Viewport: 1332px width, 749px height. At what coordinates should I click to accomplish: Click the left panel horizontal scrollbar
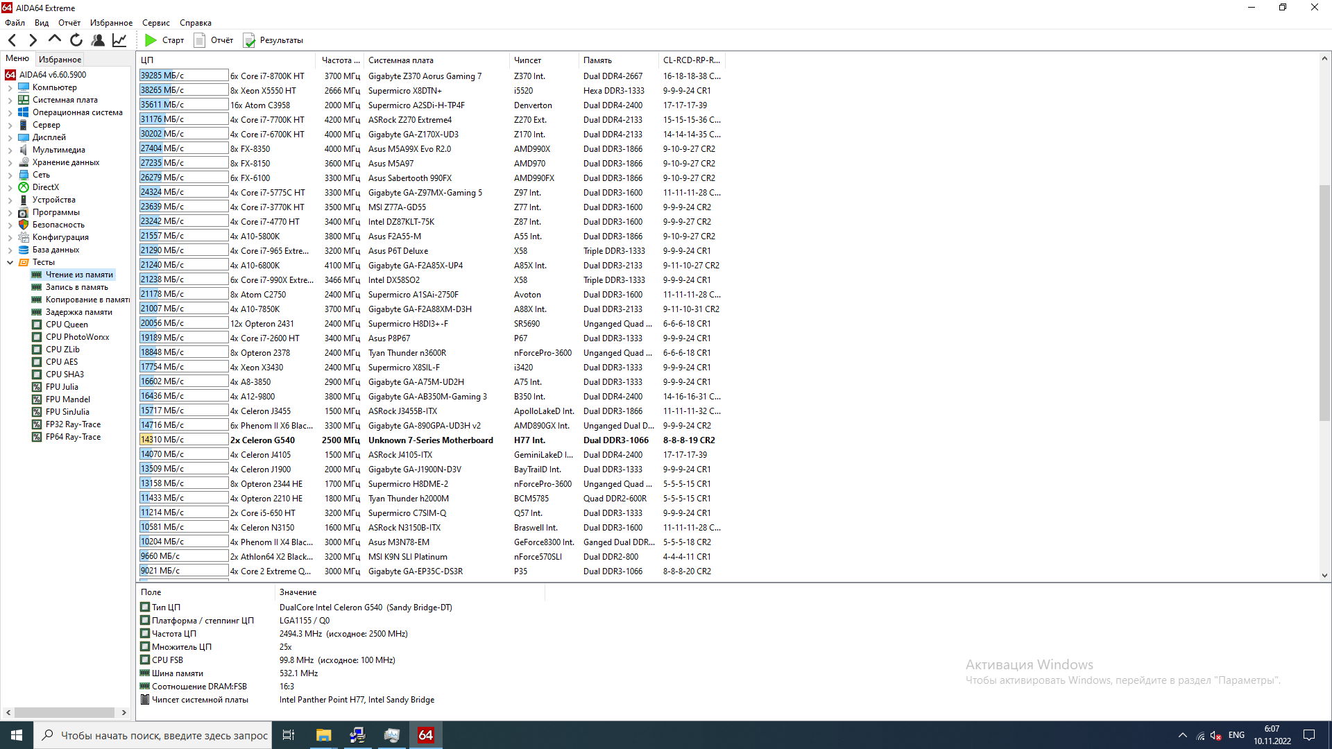tap(65, 712)
